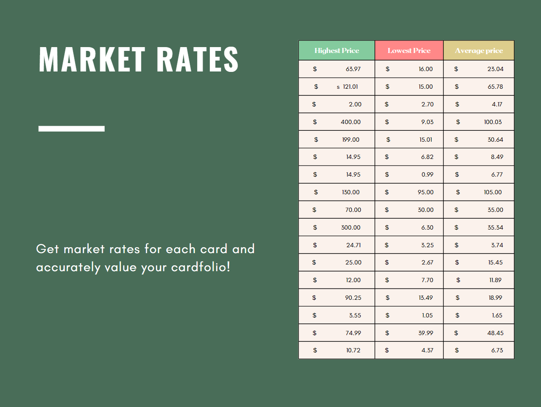Click the Lowest Price column header
This screenshot has height=407, width=541.
409,50
